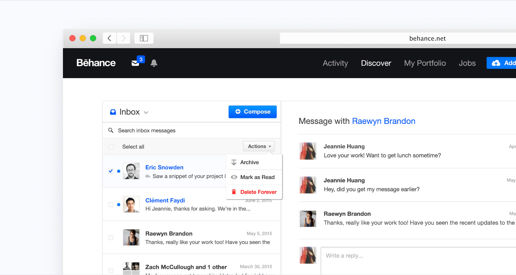Open the Actions dropdown
516x275 pixels.
pos(259,146)
